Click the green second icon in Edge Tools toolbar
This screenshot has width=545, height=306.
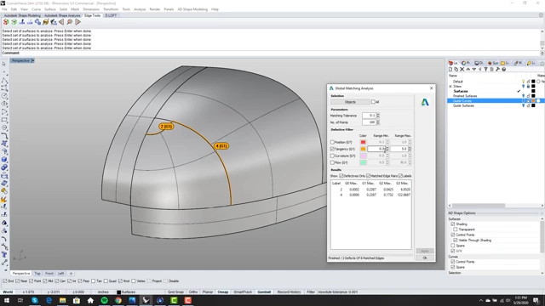14,22
